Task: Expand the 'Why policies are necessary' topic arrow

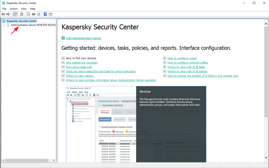Action: pos(63,63)
